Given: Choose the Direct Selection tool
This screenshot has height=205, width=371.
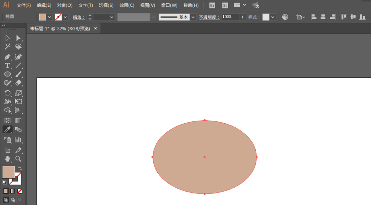Looking at the screenshot, I should [18, 38].
